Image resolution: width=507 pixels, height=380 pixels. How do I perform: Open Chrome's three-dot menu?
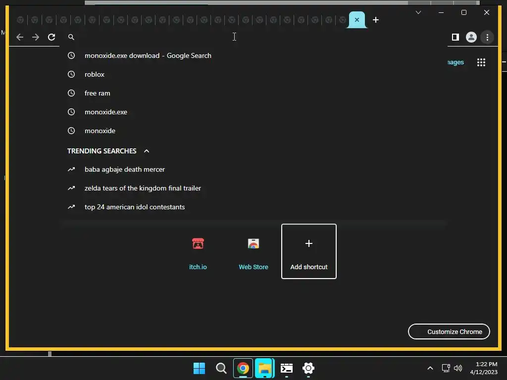[x=487, y=37]
